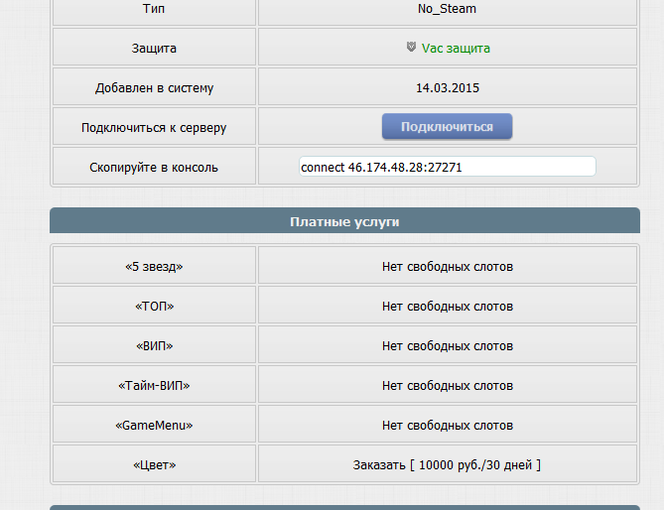Click the Защита row label

pyautogui.click(x=154, y=49)
